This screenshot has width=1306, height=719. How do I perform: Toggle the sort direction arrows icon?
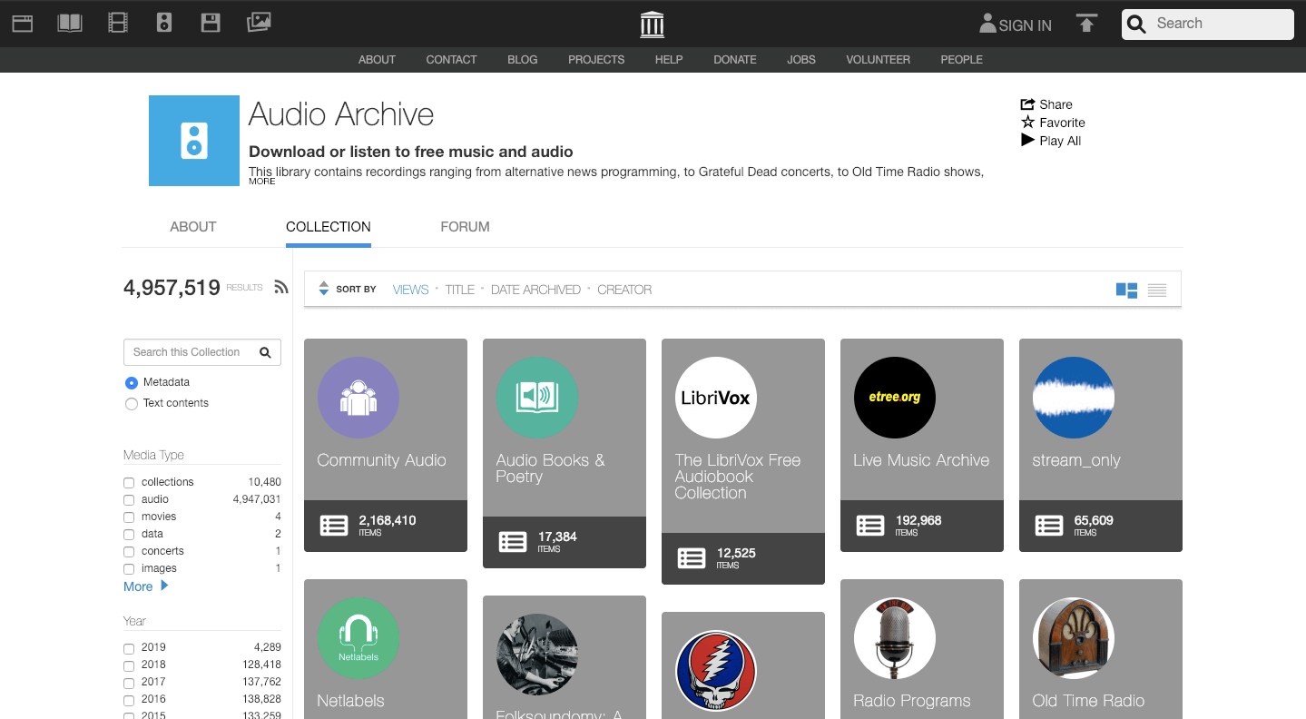[x=324, y=289]
